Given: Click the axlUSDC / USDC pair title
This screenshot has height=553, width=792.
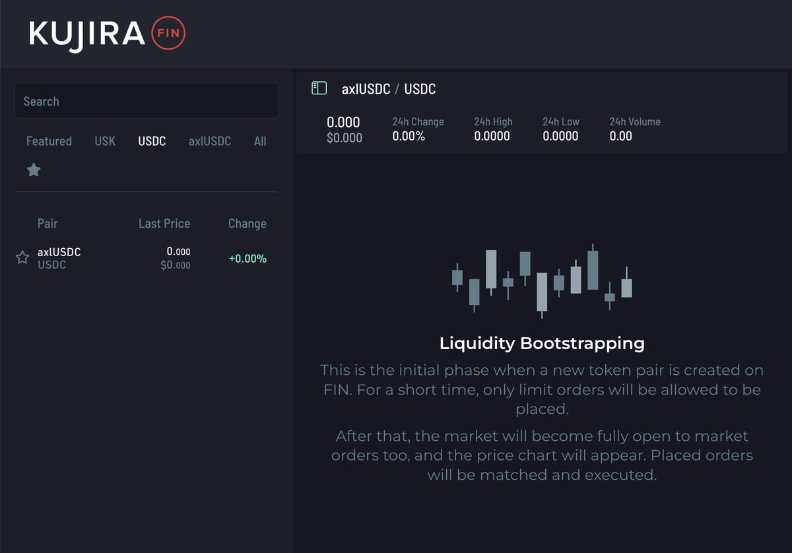Looking at the screenshot, I should pos(389,89).
